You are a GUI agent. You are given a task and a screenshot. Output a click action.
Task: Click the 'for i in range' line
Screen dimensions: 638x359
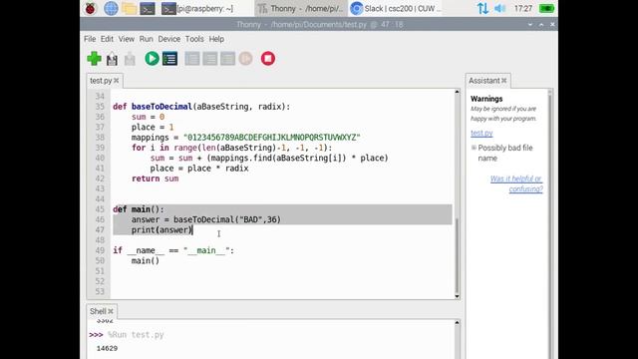[x=231, y=148]
